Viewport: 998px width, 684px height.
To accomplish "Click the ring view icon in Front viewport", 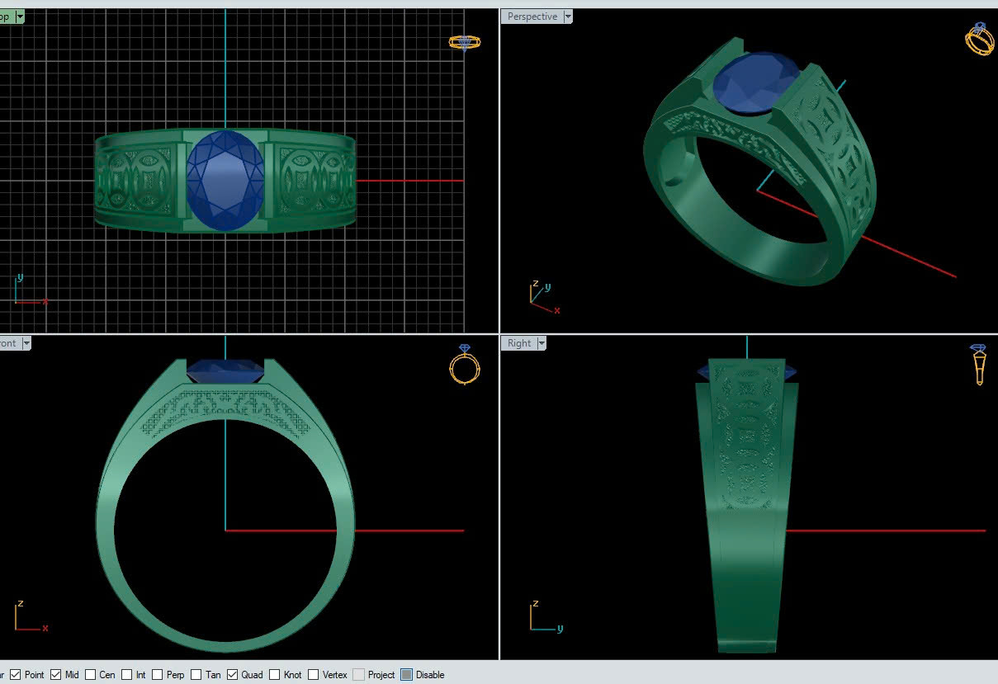I will pos(465,365).
